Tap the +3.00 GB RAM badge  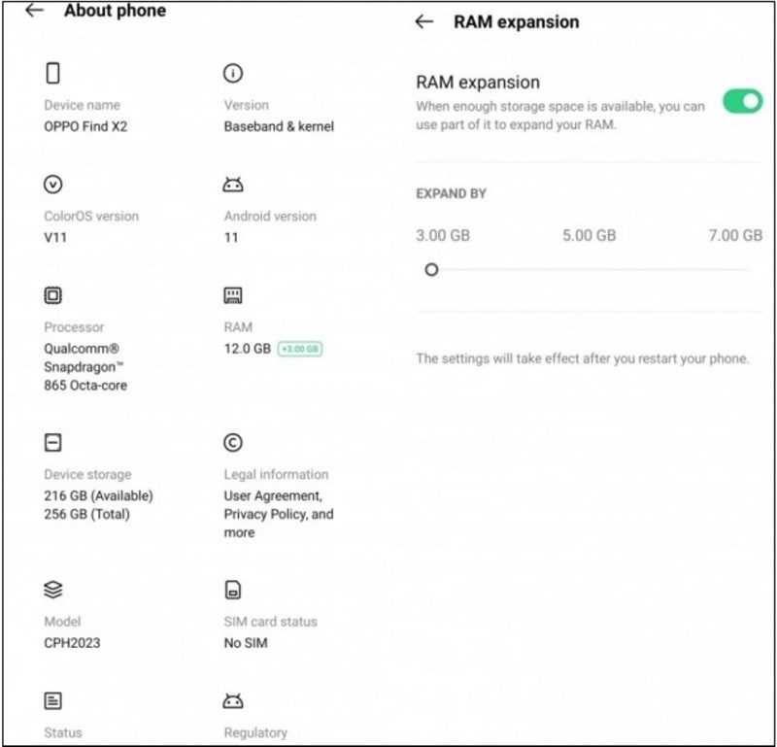[x=300, y=348]
